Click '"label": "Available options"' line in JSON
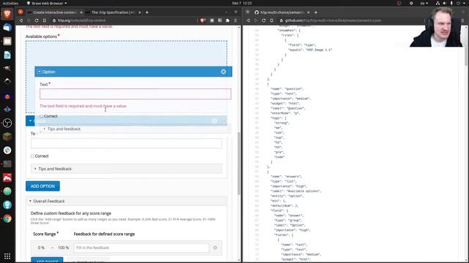Viewport: 469px width, 263px height. [x=295, y=191]
